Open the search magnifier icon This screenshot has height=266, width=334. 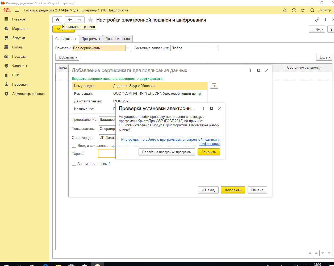click(312, 10)
